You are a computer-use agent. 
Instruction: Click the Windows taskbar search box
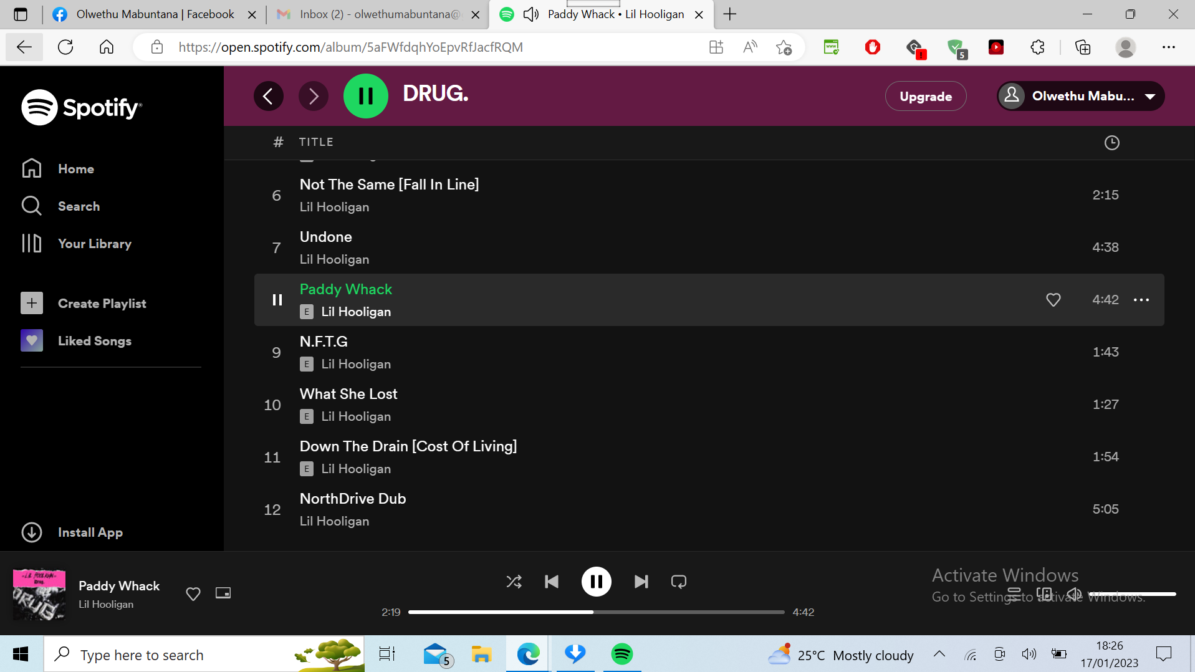204,655
